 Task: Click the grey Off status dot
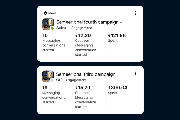point(52,80)
